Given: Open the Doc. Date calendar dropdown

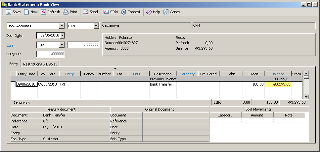Looking at the screenshot, I should (62, 36).
